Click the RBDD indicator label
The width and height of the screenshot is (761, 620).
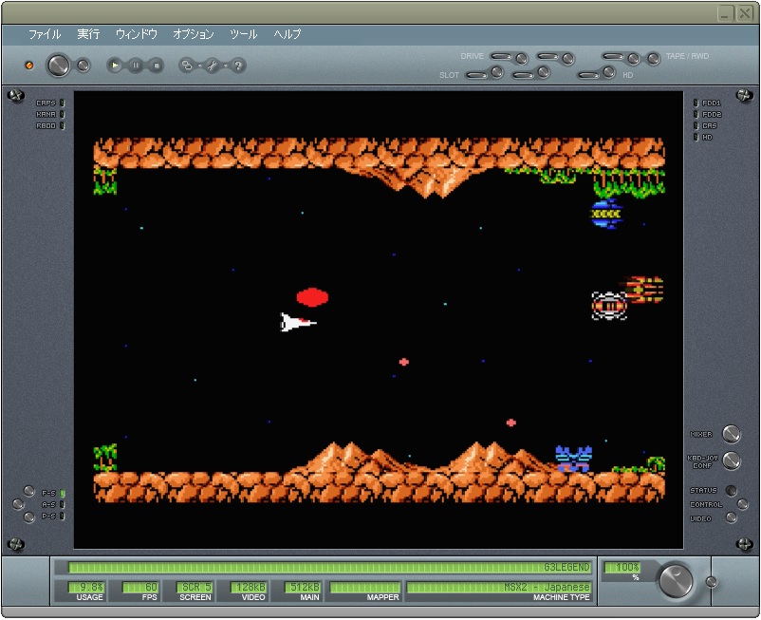click(x=46, y=125)
